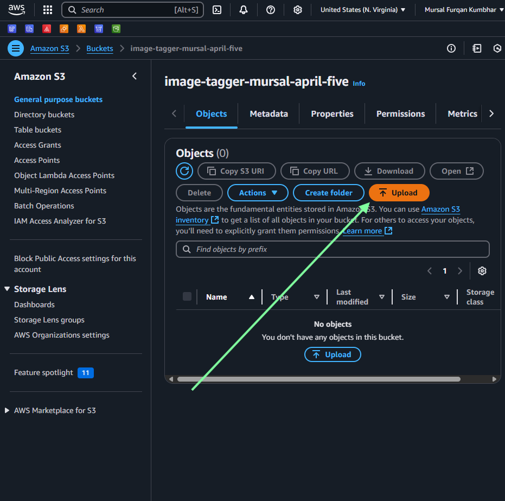This screenshot has height=501, width=505.
Task: Open the first blue database favorite shortcut
Action: click(12, 29)
